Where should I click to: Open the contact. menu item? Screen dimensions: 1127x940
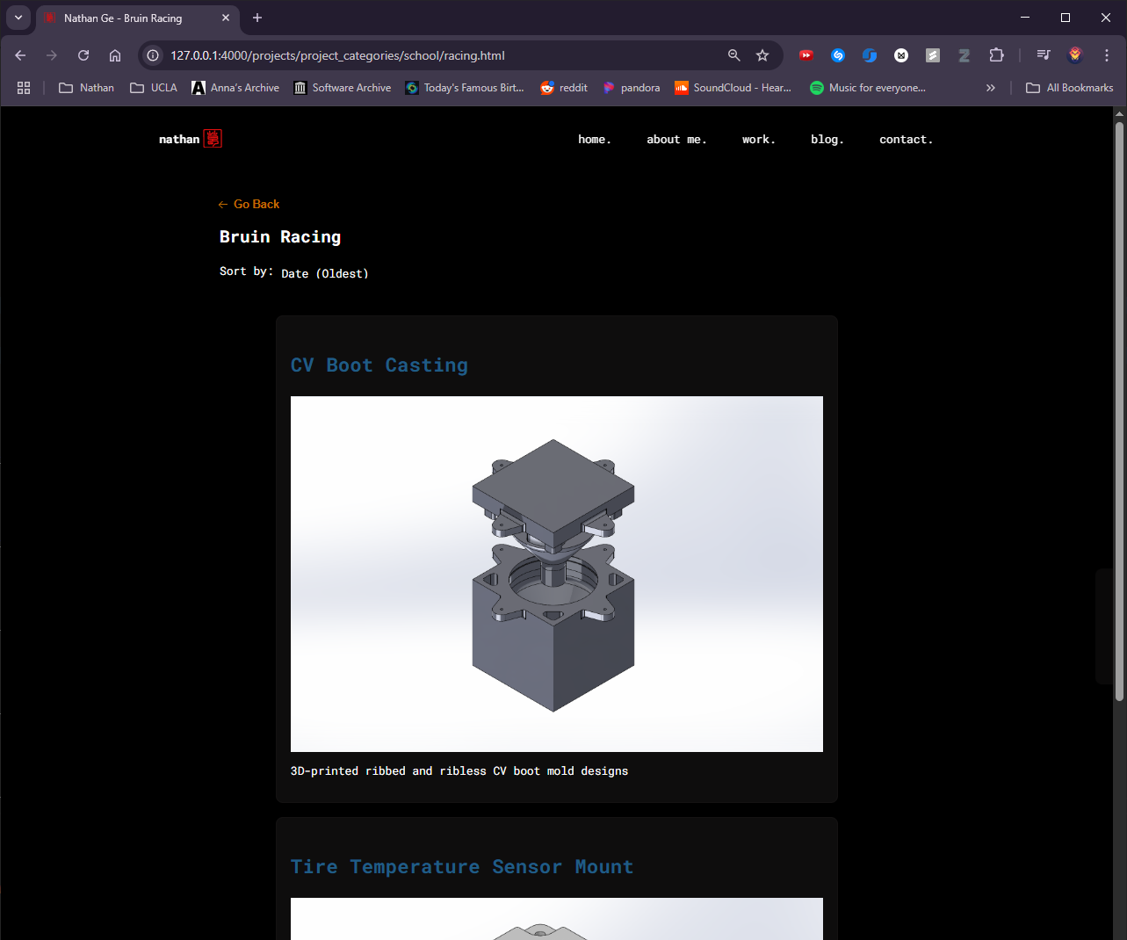click(907, 140)
